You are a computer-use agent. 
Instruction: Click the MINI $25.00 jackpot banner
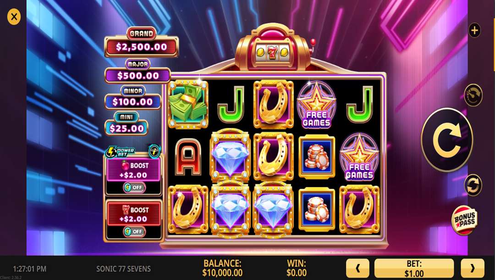(126, 123)
